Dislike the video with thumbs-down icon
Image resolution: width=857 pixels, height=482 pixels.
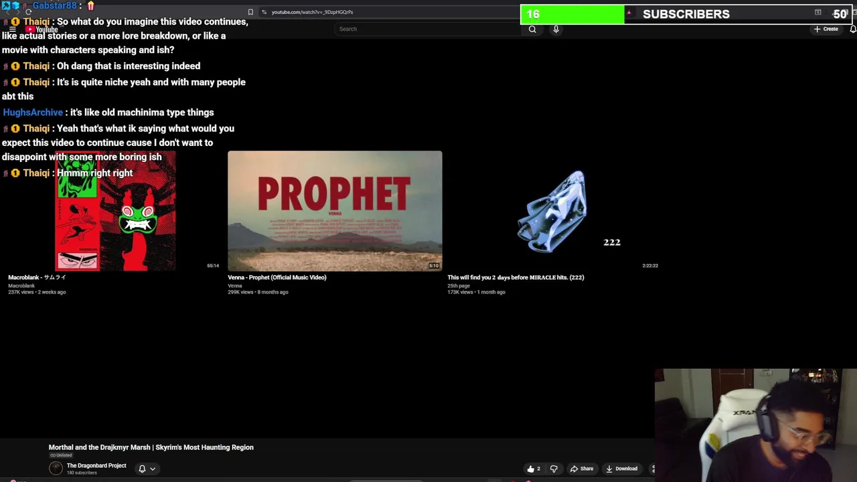554,469
